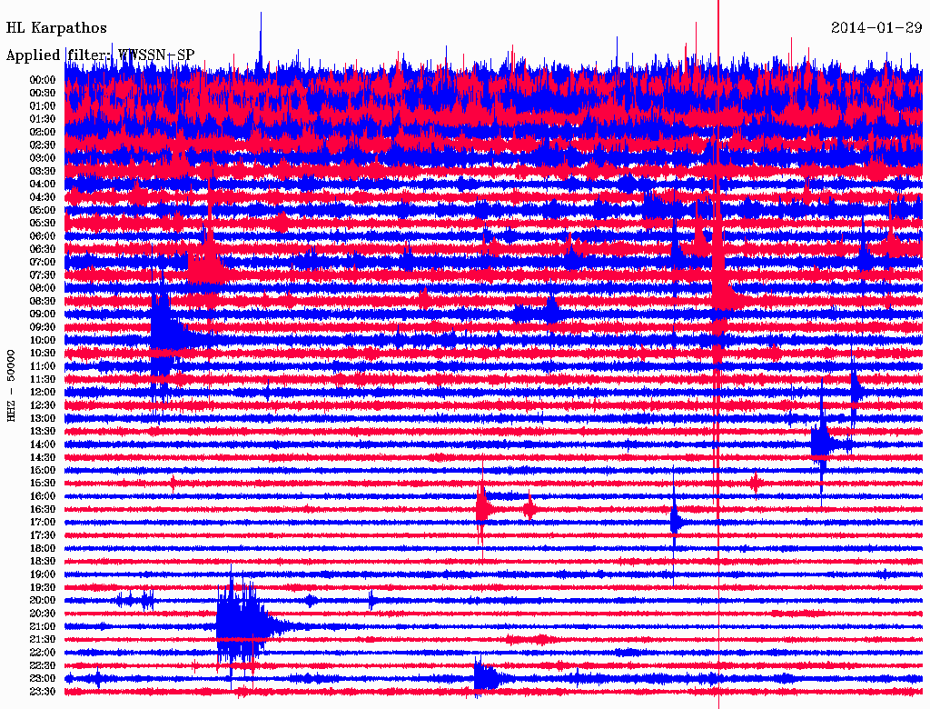Click the 19:00 time label
930x709 pixels.
pyautogui.click(x=43, y=574)
